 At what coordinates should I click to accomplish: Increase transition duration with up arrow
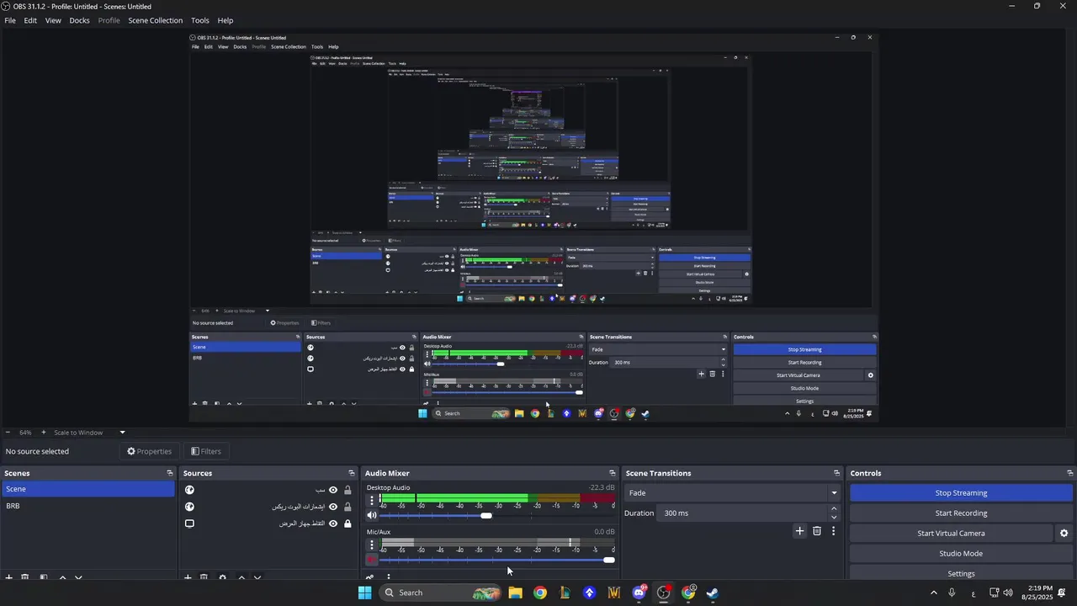[x=834, y=508]
